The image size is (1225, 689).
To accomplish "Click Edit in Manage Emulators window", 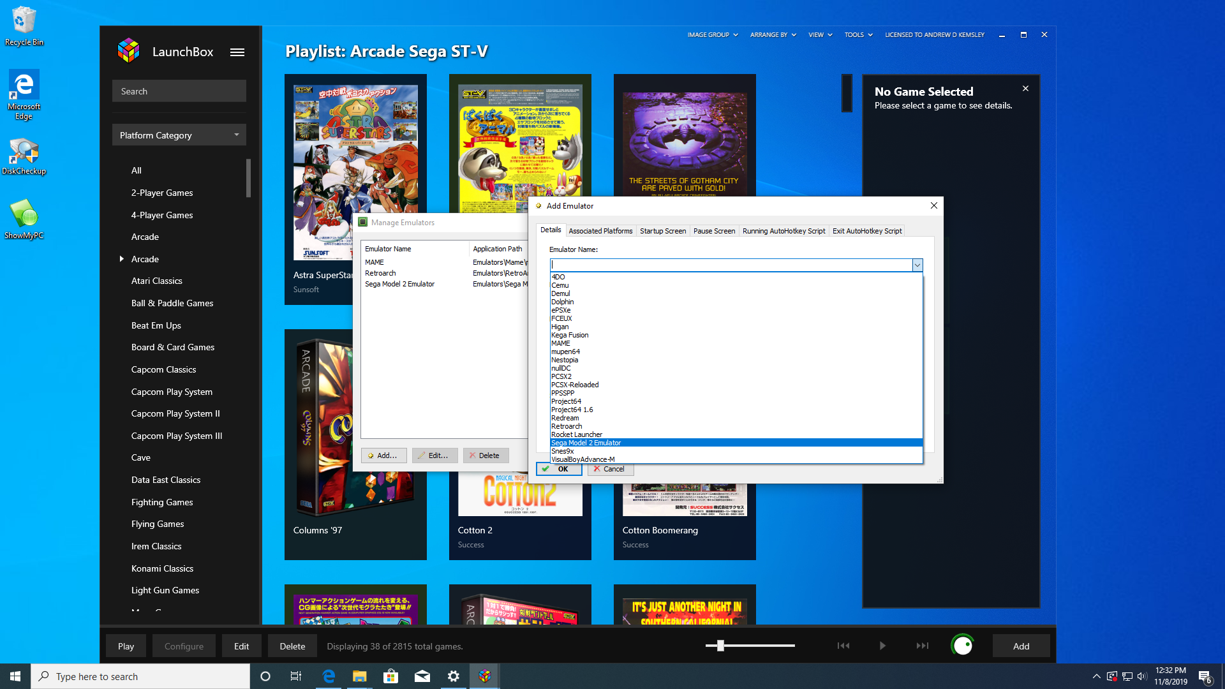I will tap(435, 456).
